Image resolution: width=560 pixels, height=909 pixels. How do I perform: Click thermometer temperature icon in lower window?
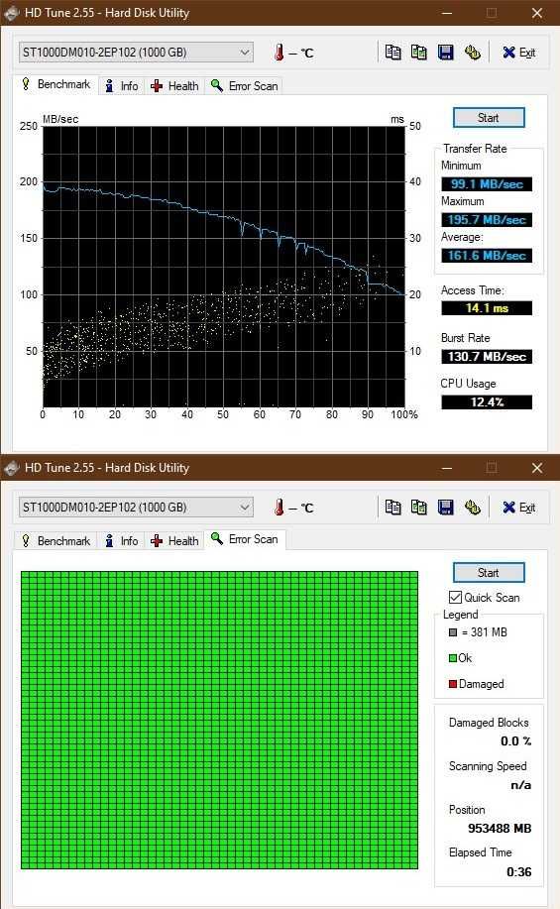(x=280, y=508)
